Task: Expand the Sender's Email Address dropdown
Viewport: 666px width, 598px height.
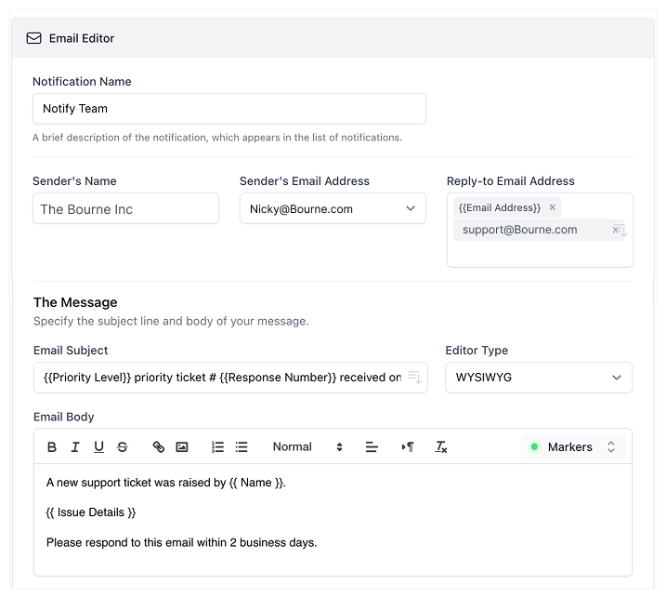Action: (333, 209)
